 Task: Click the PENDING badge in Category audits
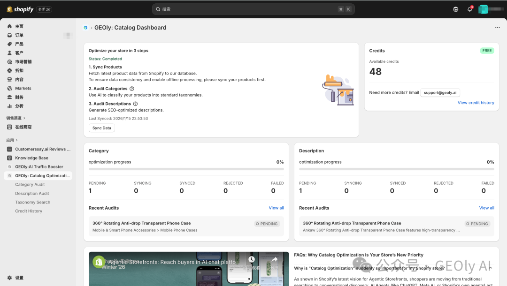(267, 224)
